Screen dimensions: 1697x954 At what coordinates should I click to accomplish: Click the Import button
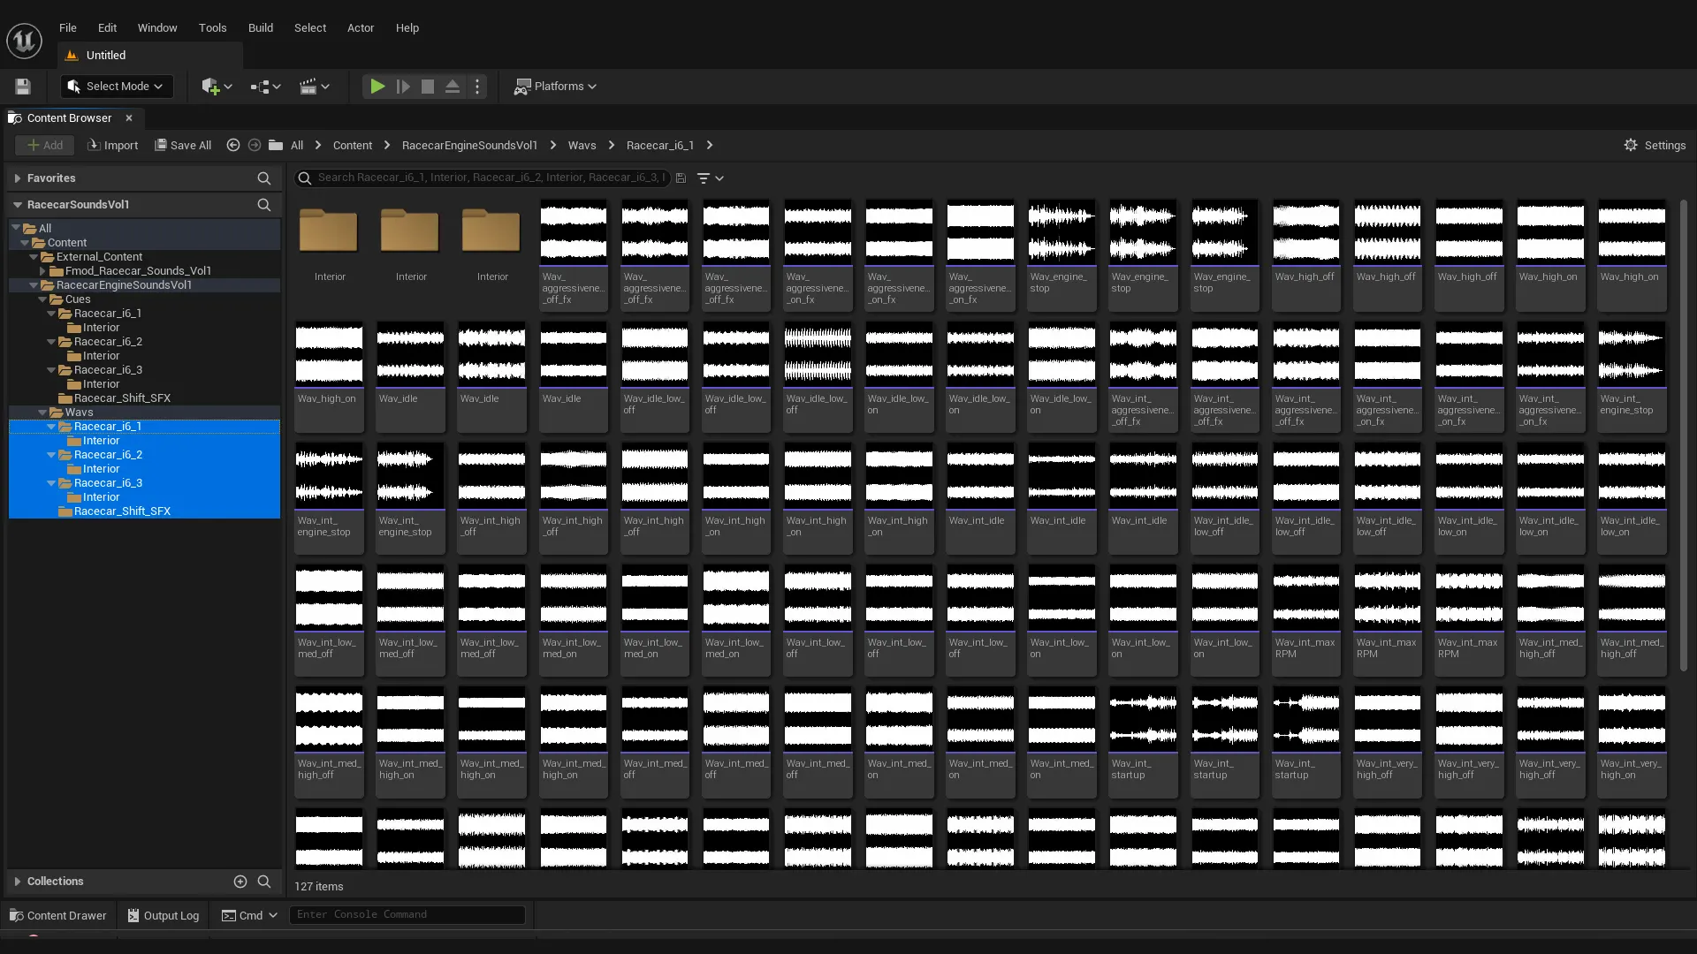[x=113, y=145]
